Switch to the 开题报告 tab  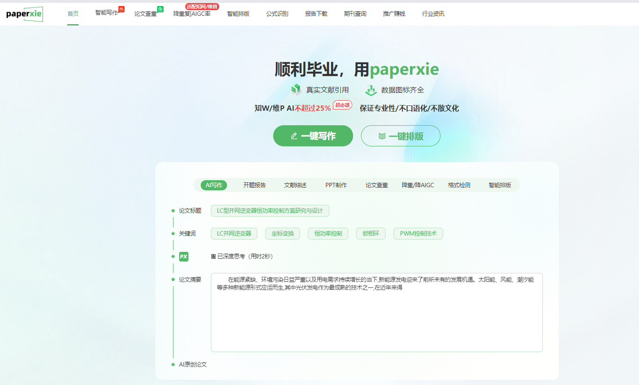[x=254, y=185]
